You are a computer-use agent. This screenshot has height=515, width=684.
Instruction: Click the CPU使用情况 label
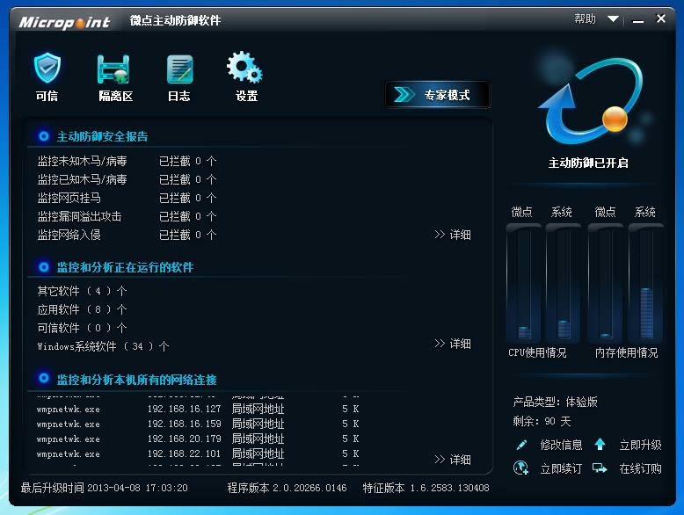click(x=537, y=352)
